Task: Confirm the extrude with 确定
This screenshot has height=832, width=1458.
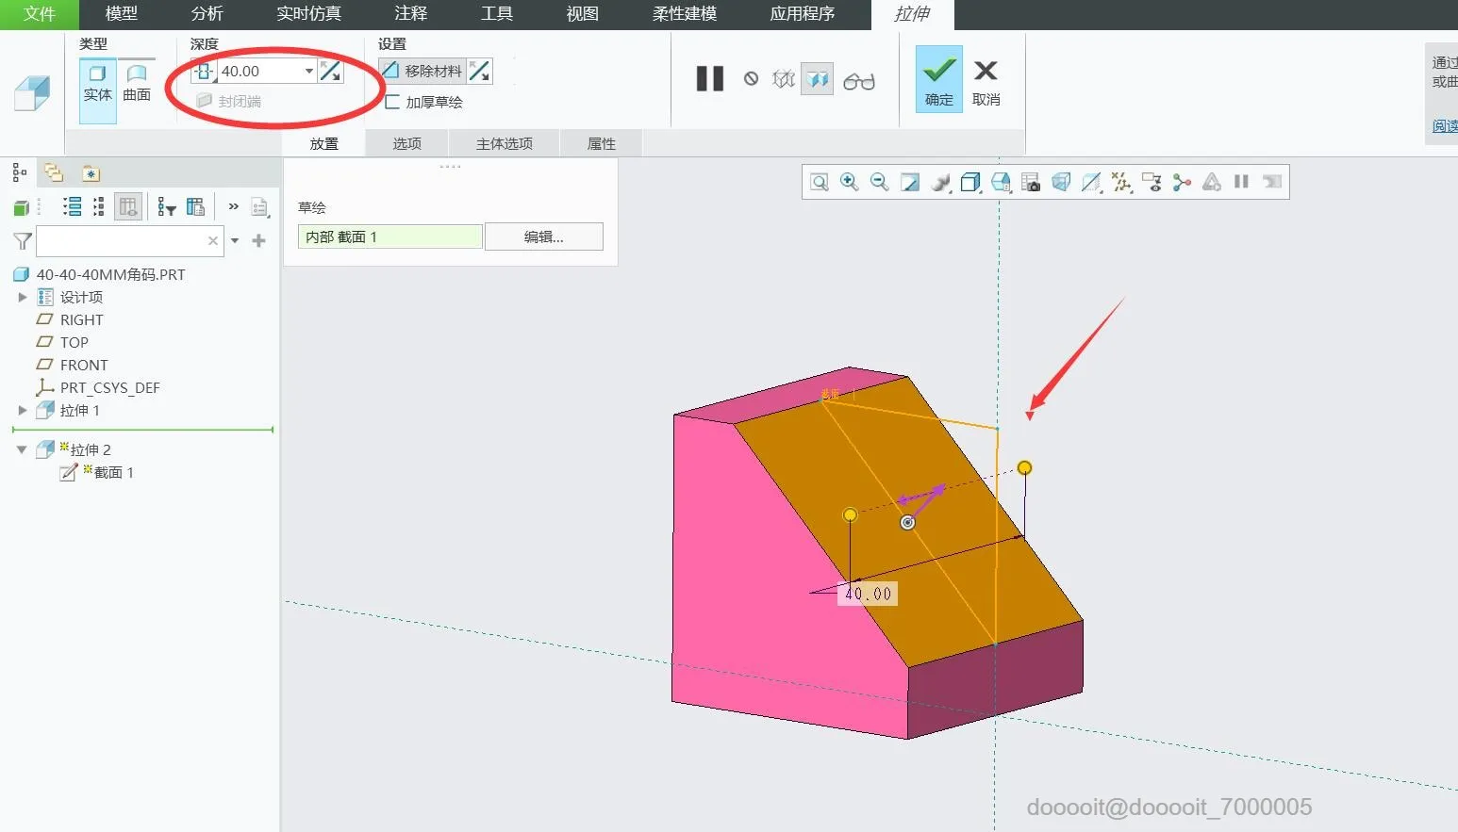Action: (939, 79)
